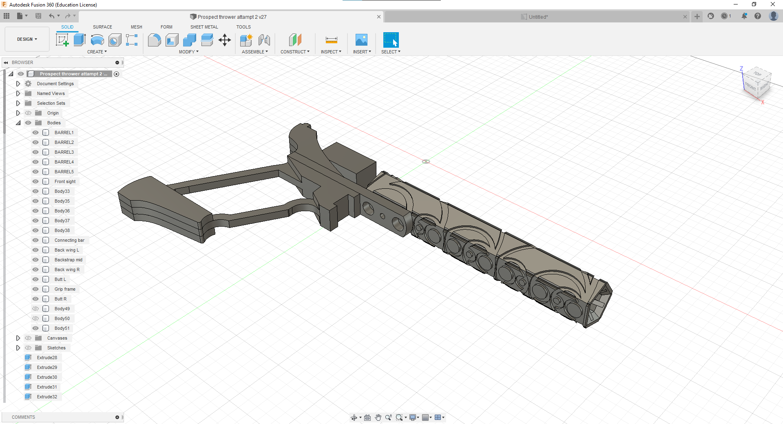Show the hidden Body50
This screenshot has height=424, width=783.
(35, 318)
